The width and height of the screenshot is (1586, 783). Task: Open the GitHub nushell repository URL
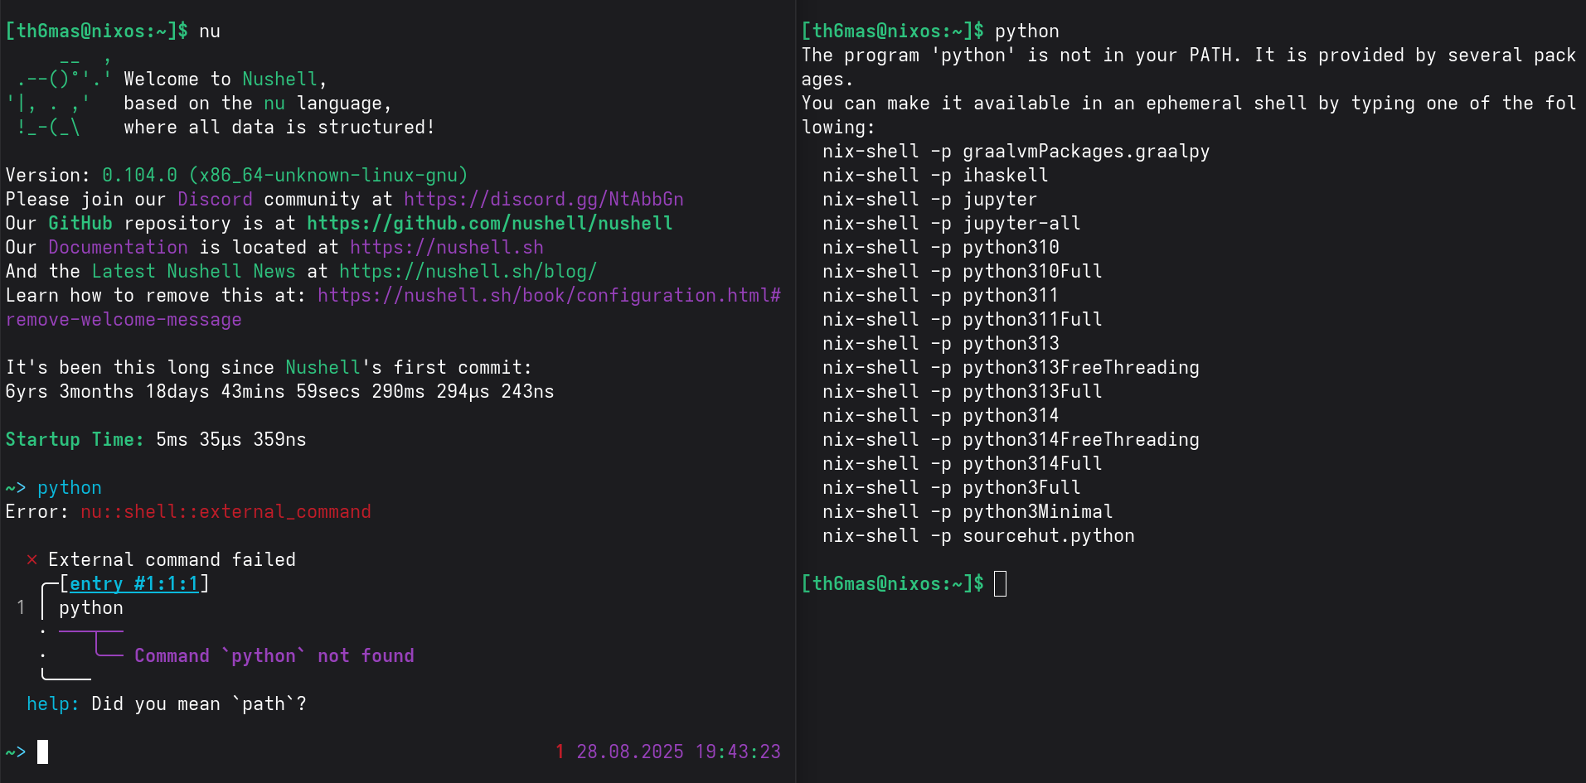tap(489, 224)
